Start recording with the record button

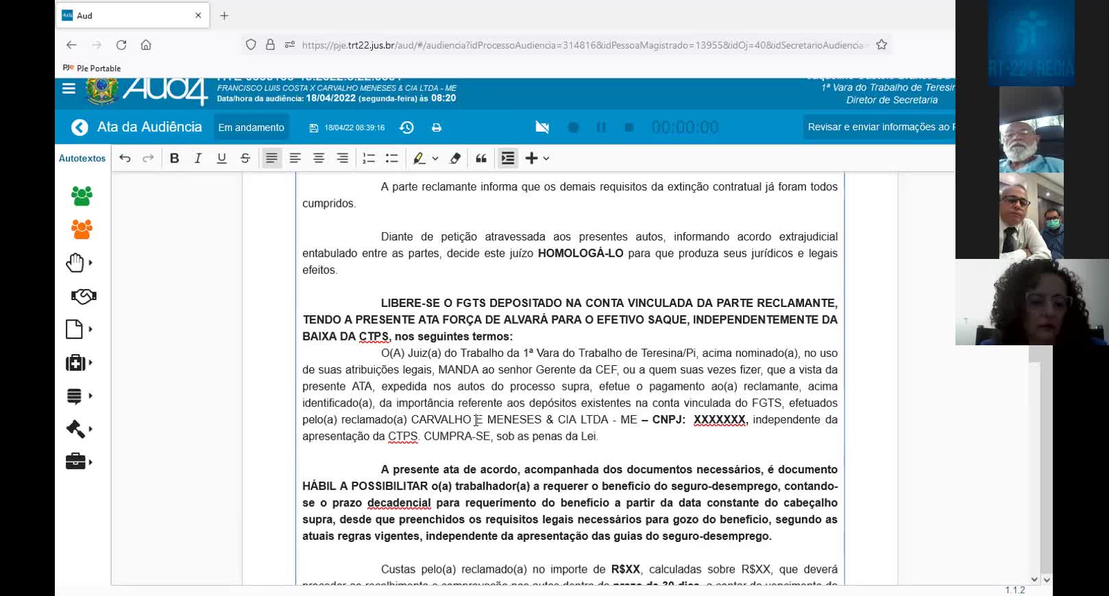coord(574,127)
